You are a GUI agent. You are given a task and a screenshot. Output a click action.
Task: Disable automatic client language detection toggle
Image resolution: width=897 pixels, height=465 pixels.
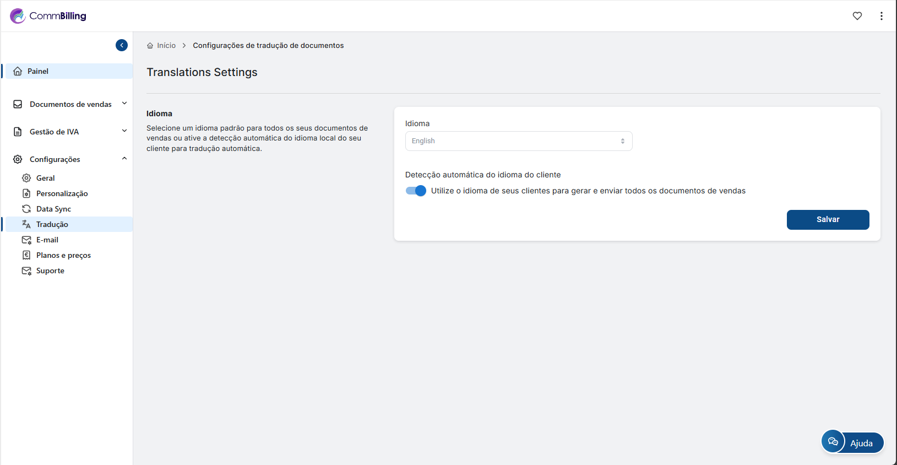pyautogui.click(x=416, y=191)
